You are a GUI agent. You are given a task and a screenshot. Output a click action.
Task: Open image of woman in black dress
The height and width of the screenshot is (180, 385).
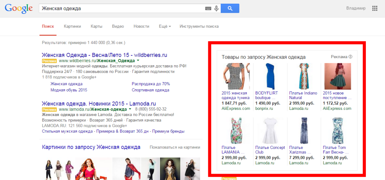point(191,169)
